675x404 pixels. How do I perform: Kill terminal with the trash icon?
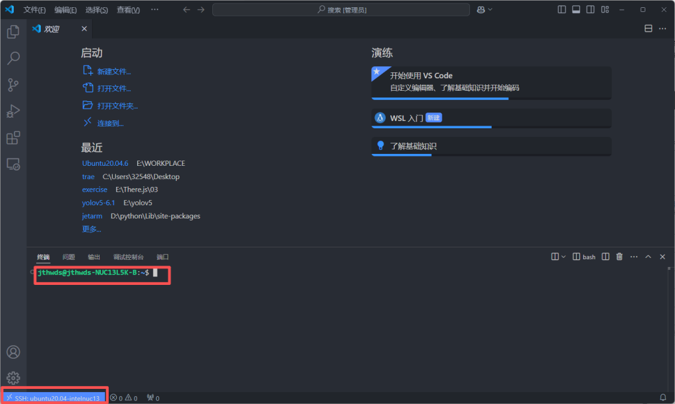pyautogui.click(x=619, y=257)
